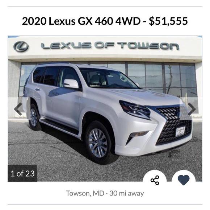The image size is (210, 210).
Task: Click the dealer plate on the front bumper
Action: [x=180, y=131]
